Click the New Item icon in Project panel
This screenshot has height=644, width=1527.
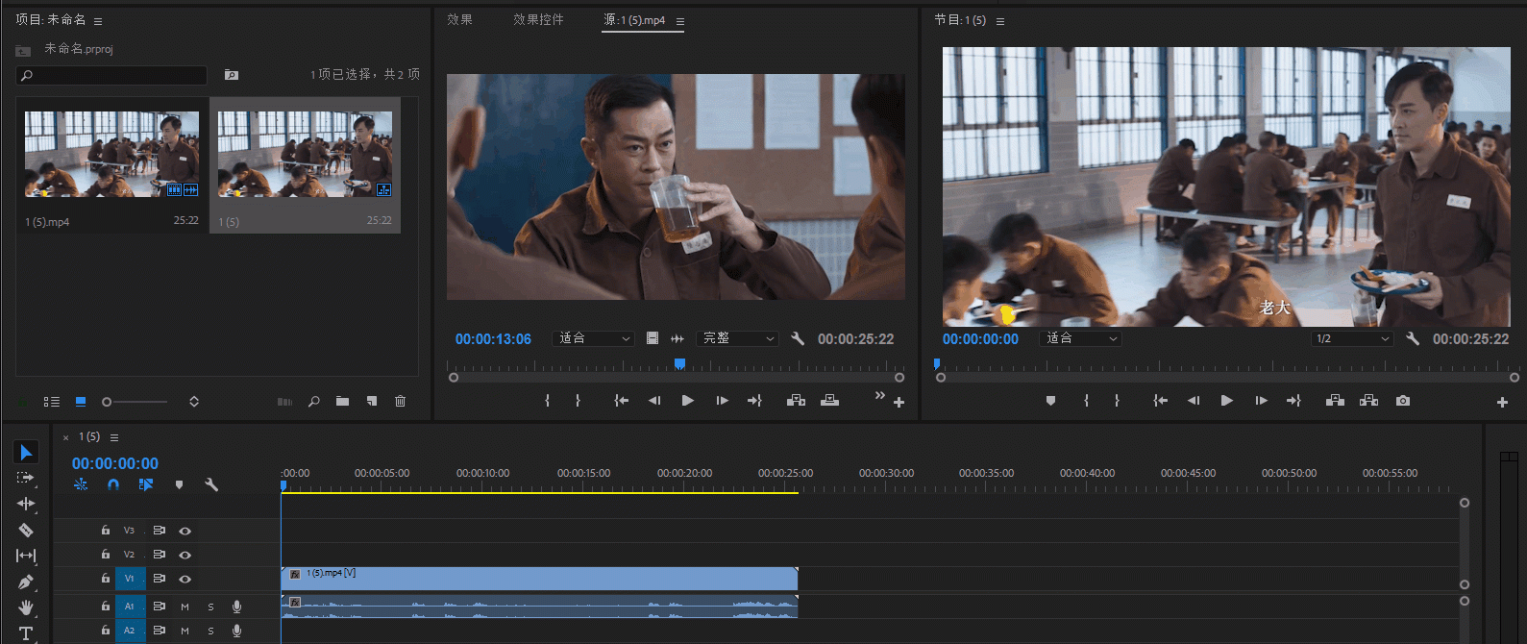[372, 402]
